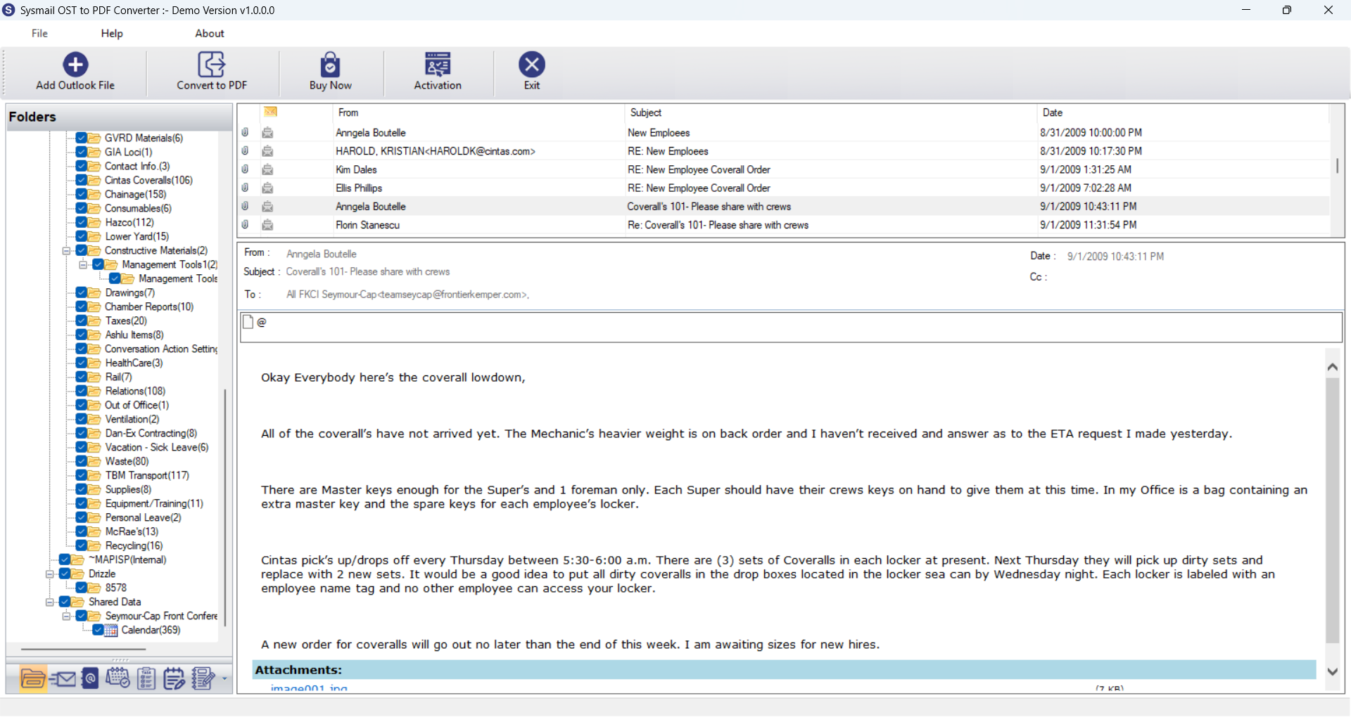Image resolution: width=1351 pixels, height=717 pixels.
Task: Select the Vacation - Sick Leave folder
Action: pyautogui.click(x=157, y=447)
